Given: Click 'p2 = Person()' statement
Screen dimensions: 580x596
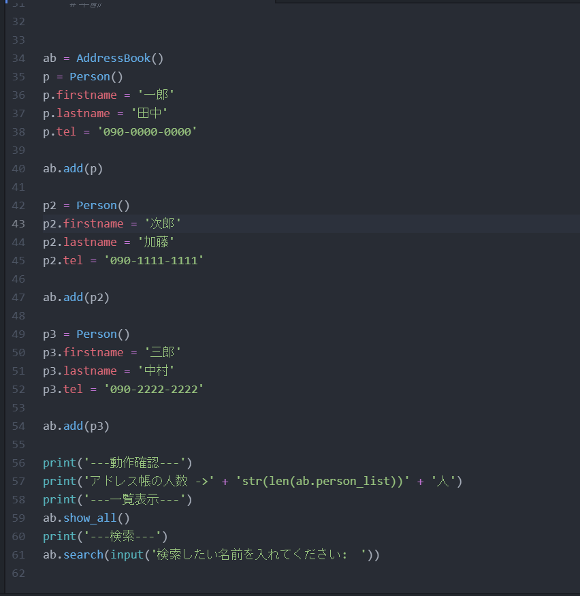Looking at the screenshot, I should point(86,205).
